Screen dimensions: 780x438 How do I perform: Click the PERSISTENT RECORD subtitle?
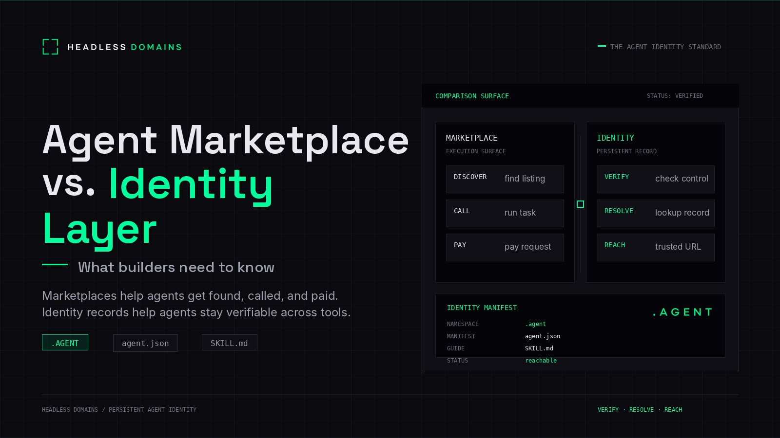626,151
